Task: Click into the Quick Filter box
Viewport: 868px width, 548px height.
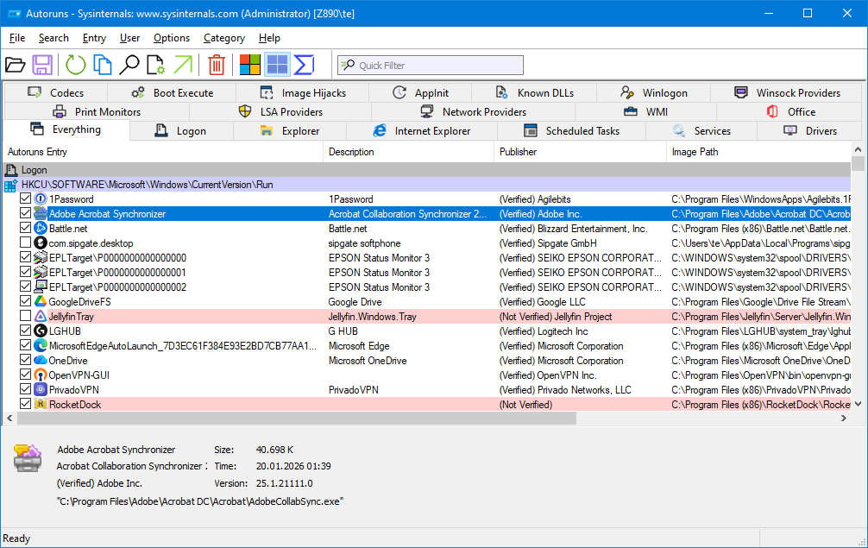Action: pyautogui.click(x=438, y=66)
